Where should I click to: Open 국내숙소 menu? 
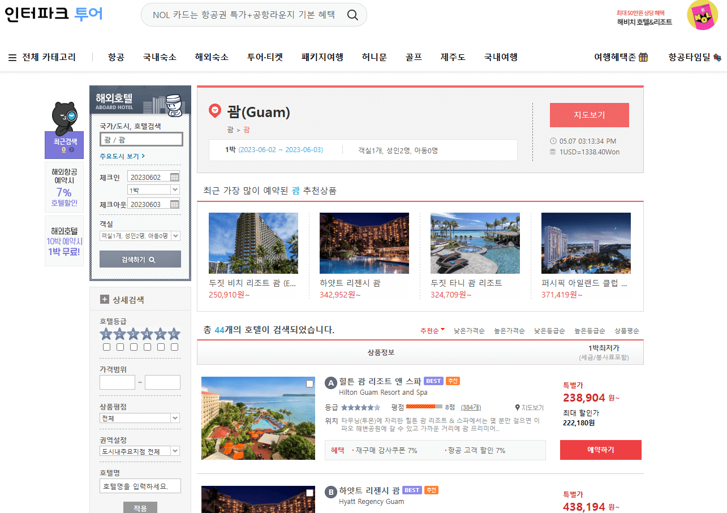tap(160, 57)
